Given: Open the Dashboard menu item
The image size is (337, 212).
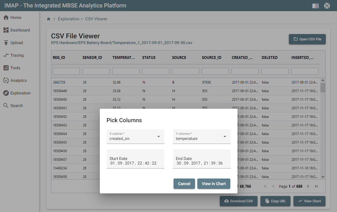Looking at the screenshot, I should tap(20, 30).
